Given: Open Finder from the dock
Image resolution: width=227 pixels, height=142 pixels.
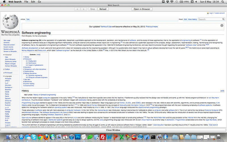Looking at the screenshot, I should point(9,137).
